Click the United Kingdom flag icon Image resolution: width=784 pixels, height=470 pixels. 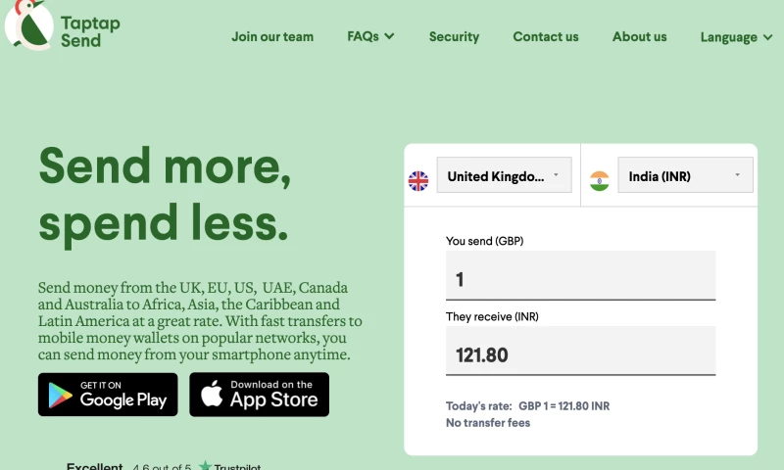click(x=418, y=180)
